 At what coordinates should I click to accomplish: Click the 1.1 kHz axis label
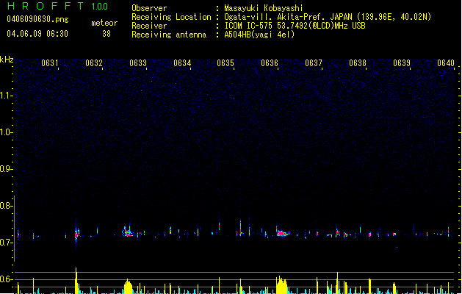tap(6, 96)
